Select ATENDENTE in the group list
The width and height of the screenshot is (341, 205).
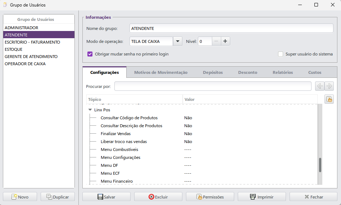point(39,35)
